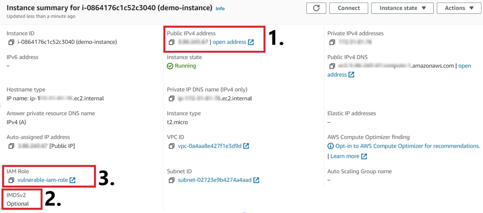Viewport: 483px width, 213px height.
Task: Copy the Private IPv4 address
Action: point(332,42)
